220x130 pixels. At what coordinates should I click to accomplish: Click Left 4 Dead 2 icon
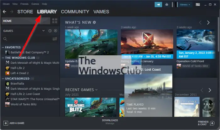click(x=7, y=73)
